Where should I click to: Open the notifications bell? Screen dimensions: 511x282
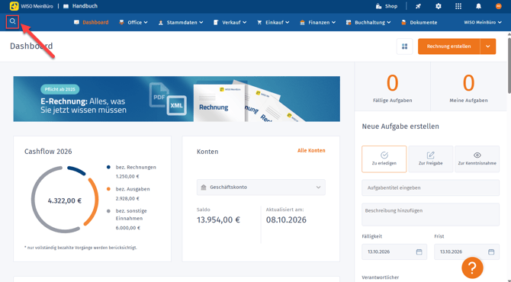click(478, 6)
